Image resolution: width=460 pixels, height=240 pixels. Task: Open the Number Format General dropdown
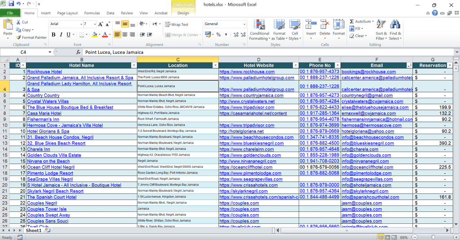click(244, 24)
